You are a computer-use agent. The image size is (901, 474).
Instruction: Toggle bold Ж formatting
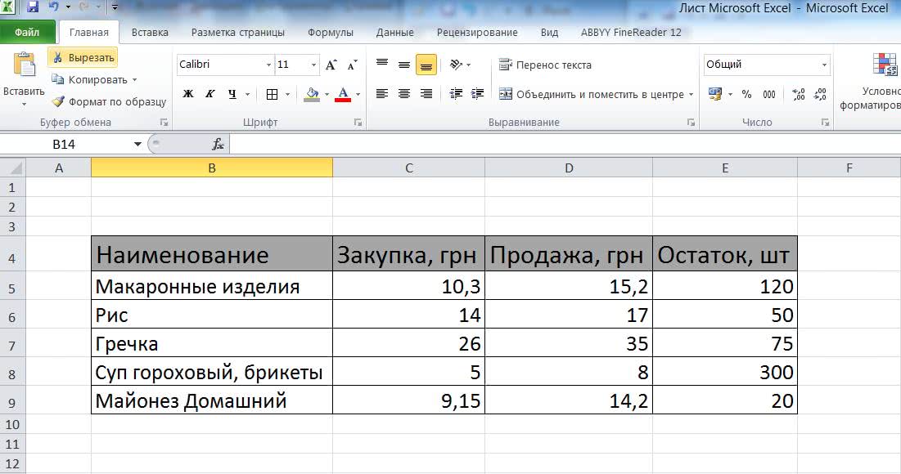pos(188,93)
